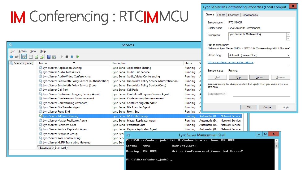The width and height of the screenshot is (303, 170).
Task: Go forward with the grey forward arrow
Action: pyautogui.click(x=17, y=56)
